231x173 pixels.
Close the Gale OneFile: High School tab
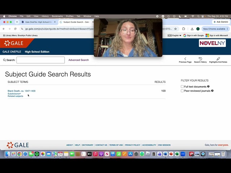55,22
